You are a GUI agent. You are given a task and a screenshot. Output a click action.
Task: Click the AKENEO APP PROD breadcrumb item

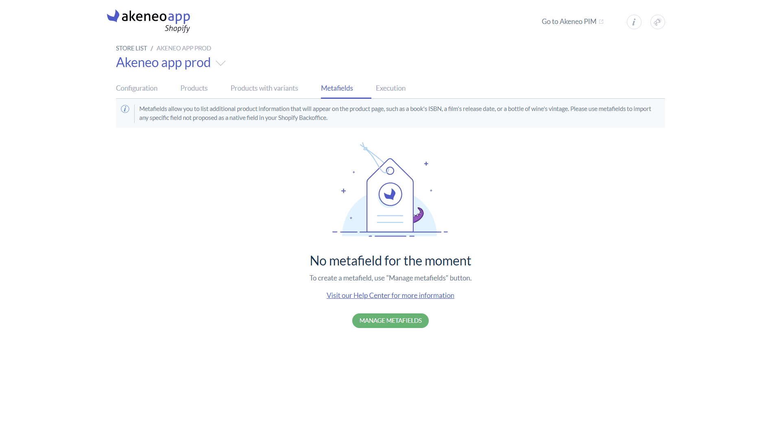(x=183, y=48)
